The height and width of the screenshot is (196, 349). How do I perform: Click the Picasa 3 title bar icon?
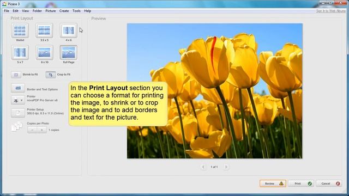4,4
